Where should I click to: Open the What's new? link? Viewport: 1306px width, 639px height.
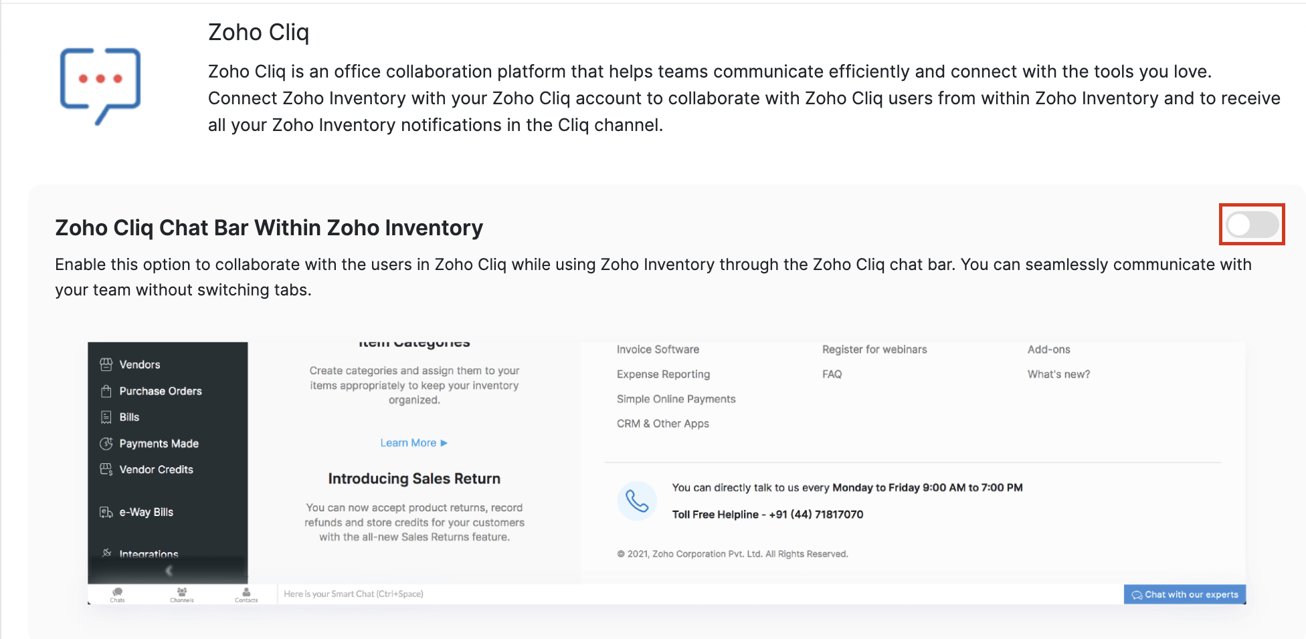1058,374
